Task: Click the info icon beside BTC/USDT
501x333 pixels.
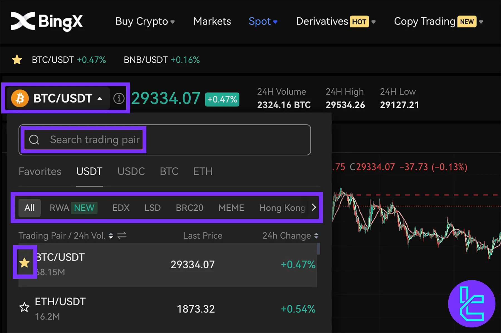Action: [x=119, y=98]
